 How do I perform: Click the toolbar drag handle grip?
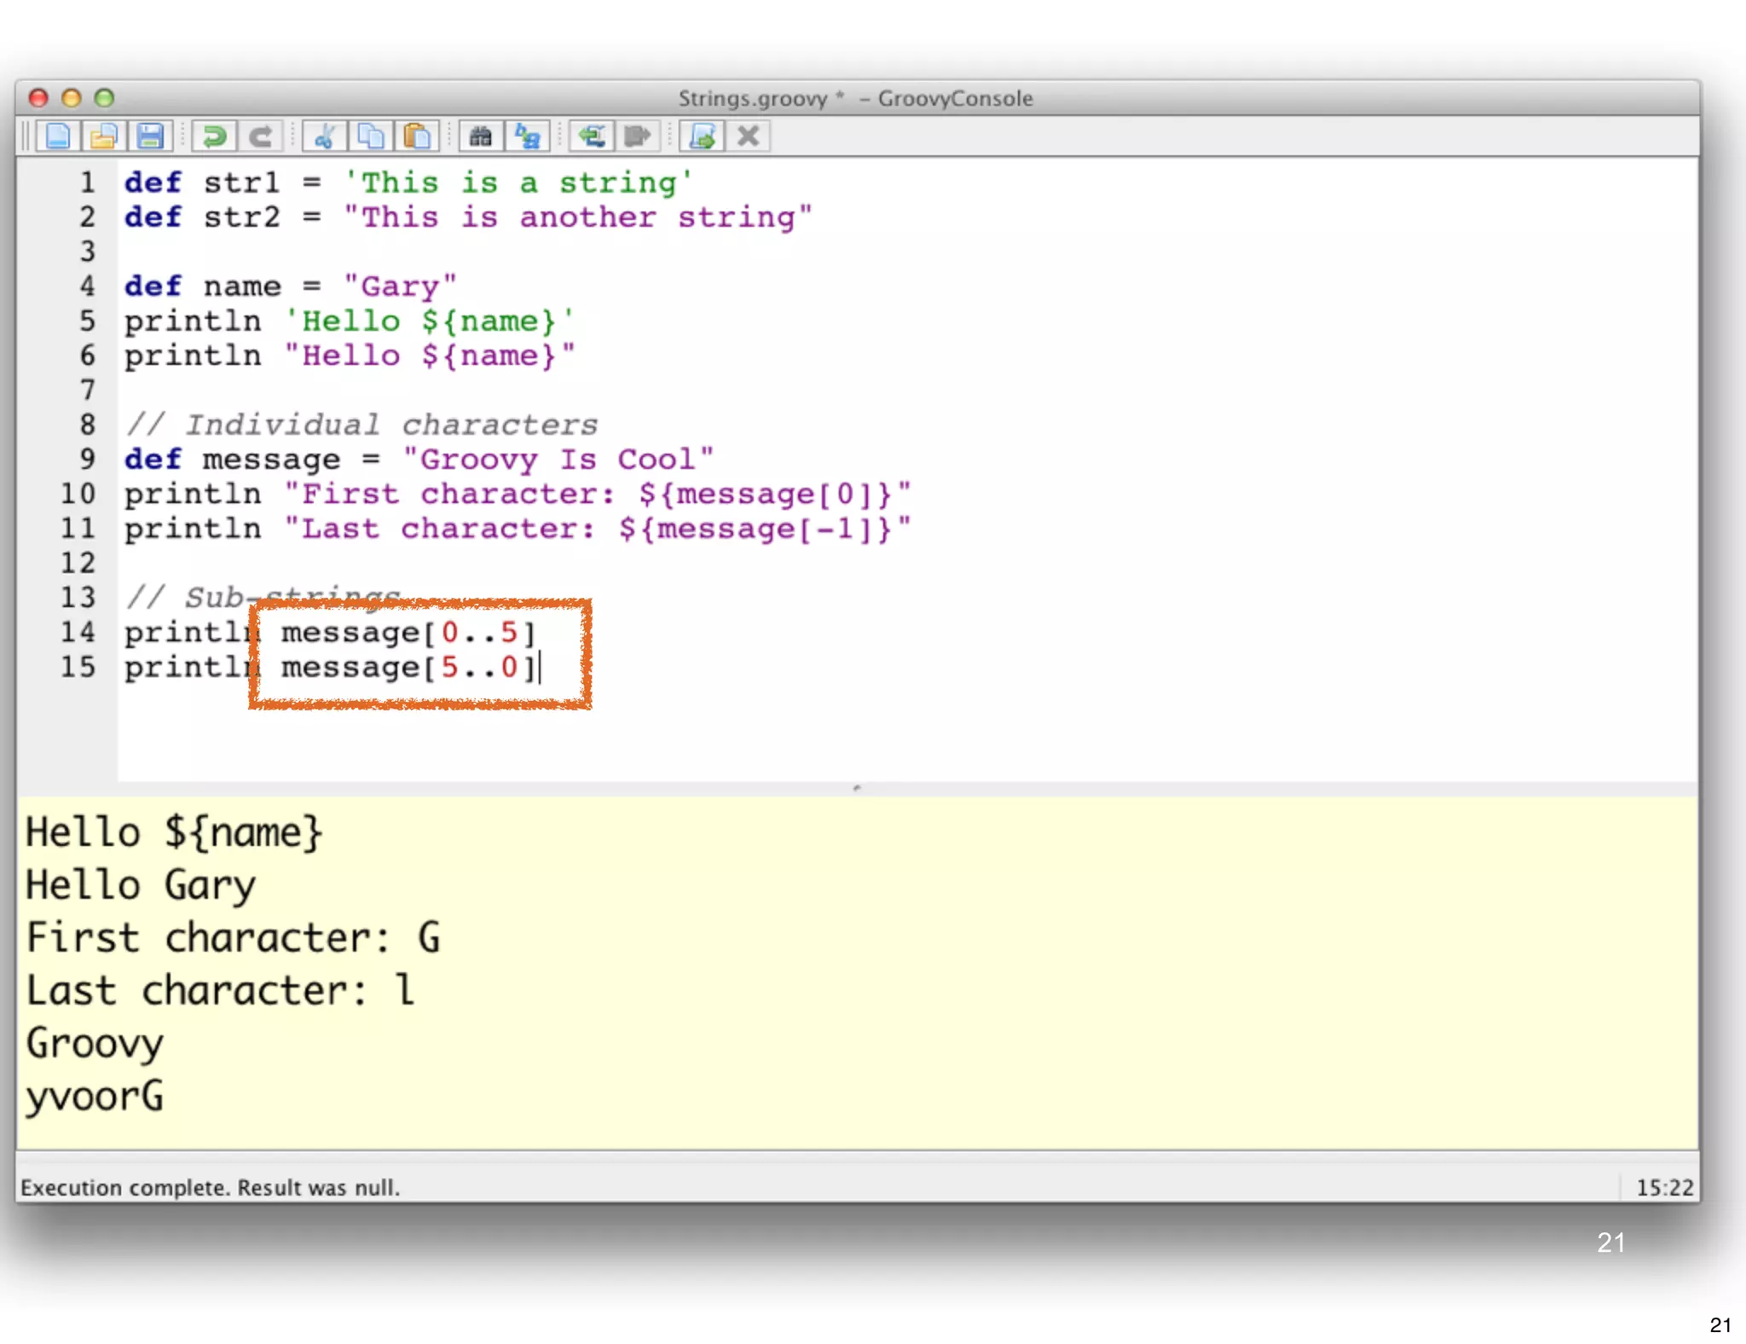26,136
